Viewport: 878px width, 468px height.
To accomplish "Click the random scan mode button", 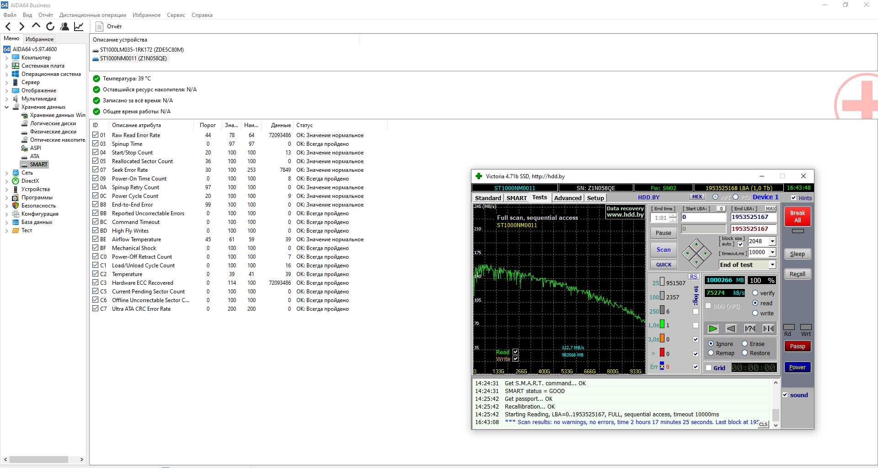I will (x=750, y=329).
